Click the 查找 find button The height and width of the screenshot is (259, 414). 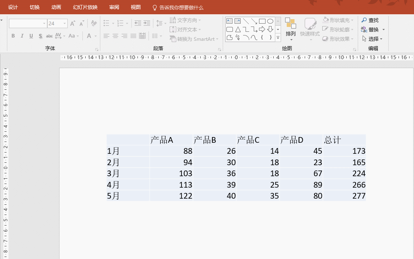(x=370, y=20)
